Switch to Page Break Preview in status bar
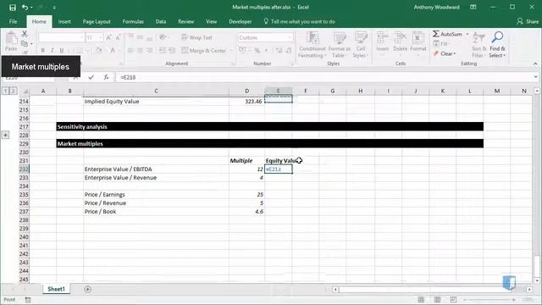 [x=453, y=299]
